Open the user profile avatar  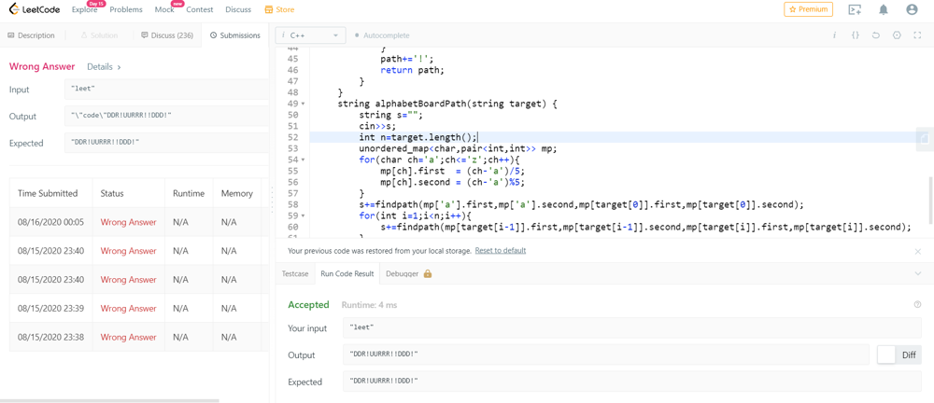pos(912,9)
